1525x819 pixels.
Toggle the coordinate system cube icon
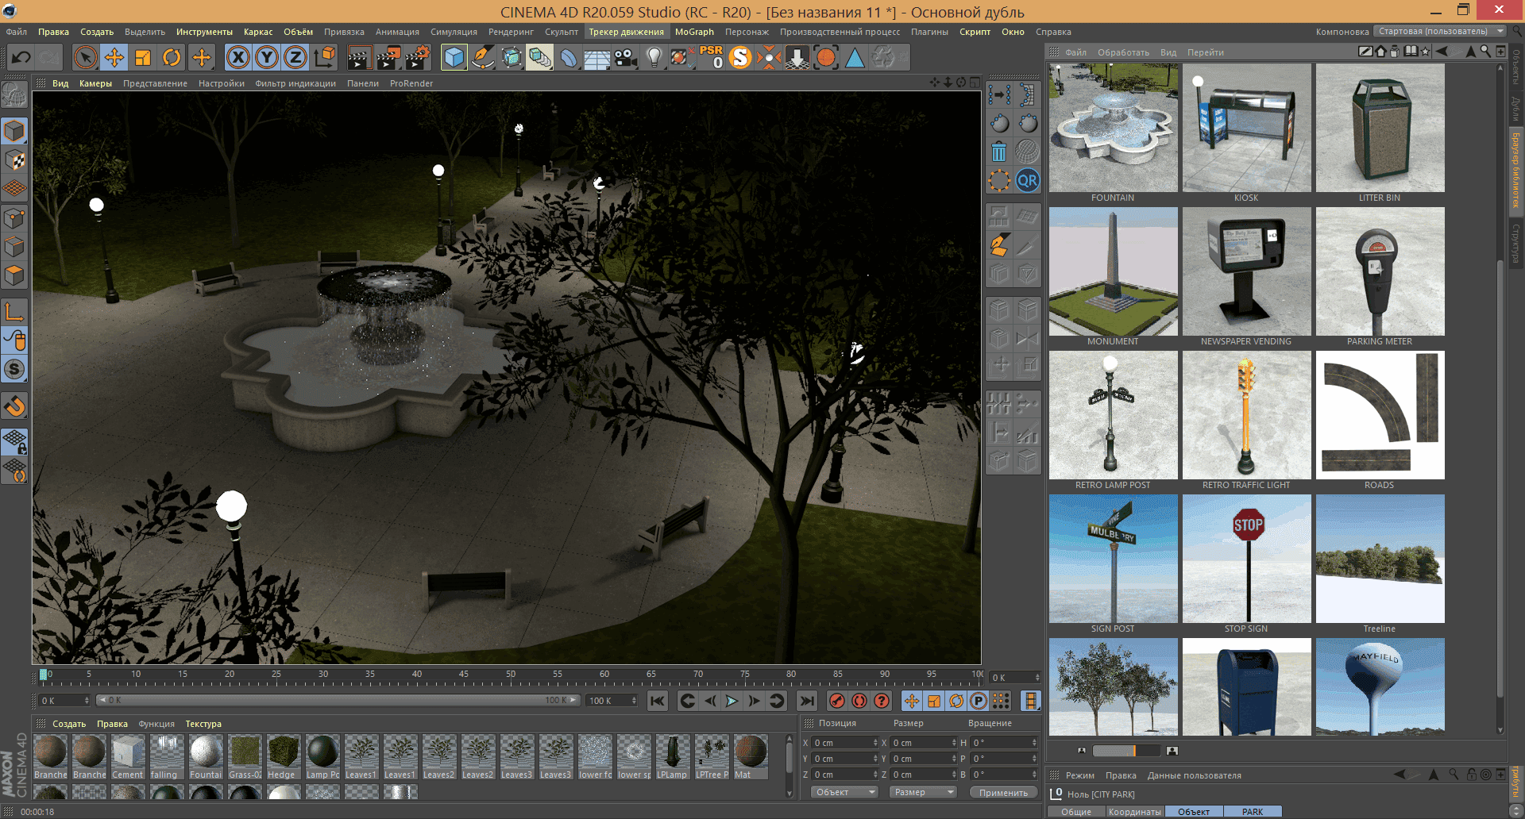tap(325, 57)
